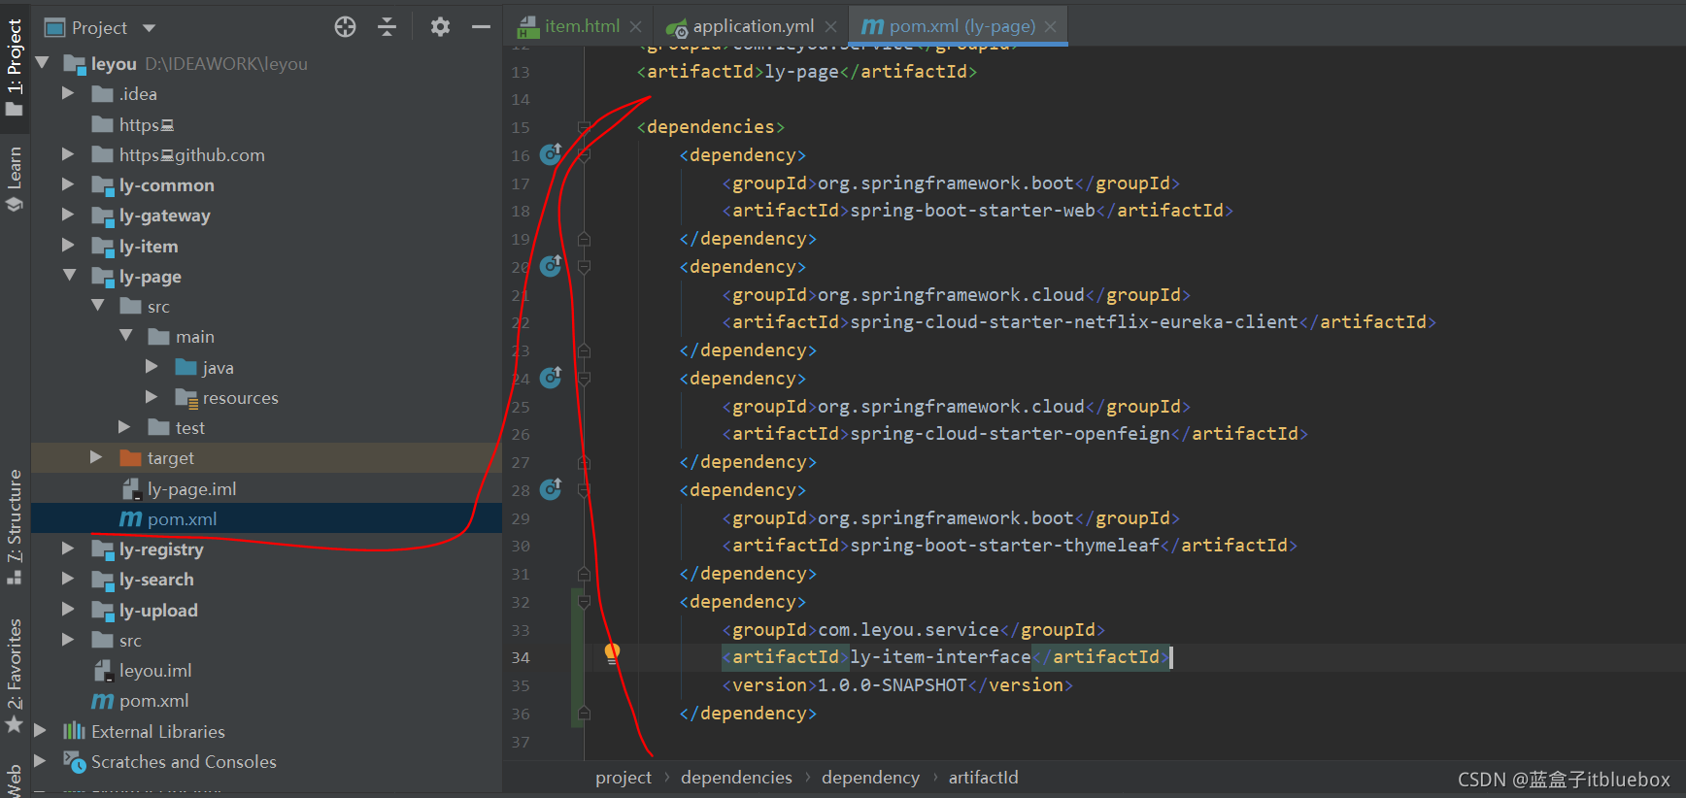Screen dimensions: 1686x798
Task: Click the 1.0.0-SNAPSHOT version text
Action: tap(893, 685)
